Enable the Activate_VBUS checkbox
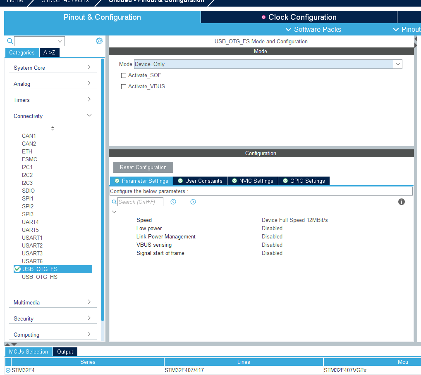The image size is (421, 375). 124,87
